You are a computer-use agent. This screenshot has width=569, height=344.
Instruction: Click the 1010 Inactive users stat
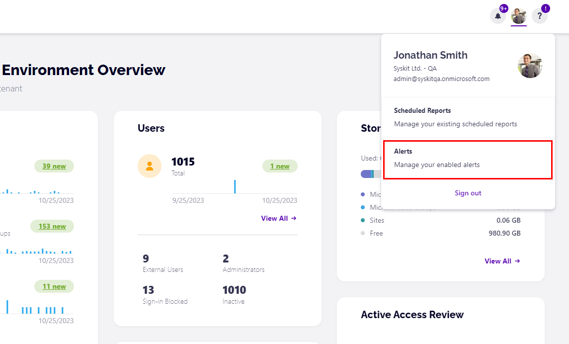pos(234,295)
